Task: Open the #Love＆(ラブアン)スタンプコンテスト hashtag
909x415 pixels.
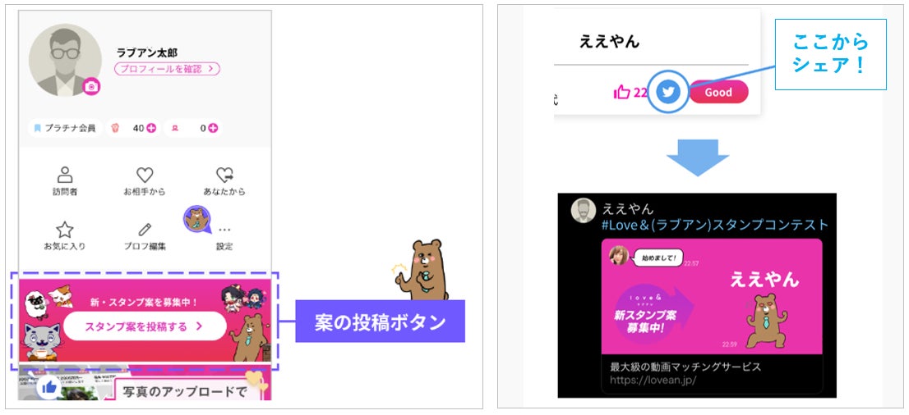Action: coord(715,225)
